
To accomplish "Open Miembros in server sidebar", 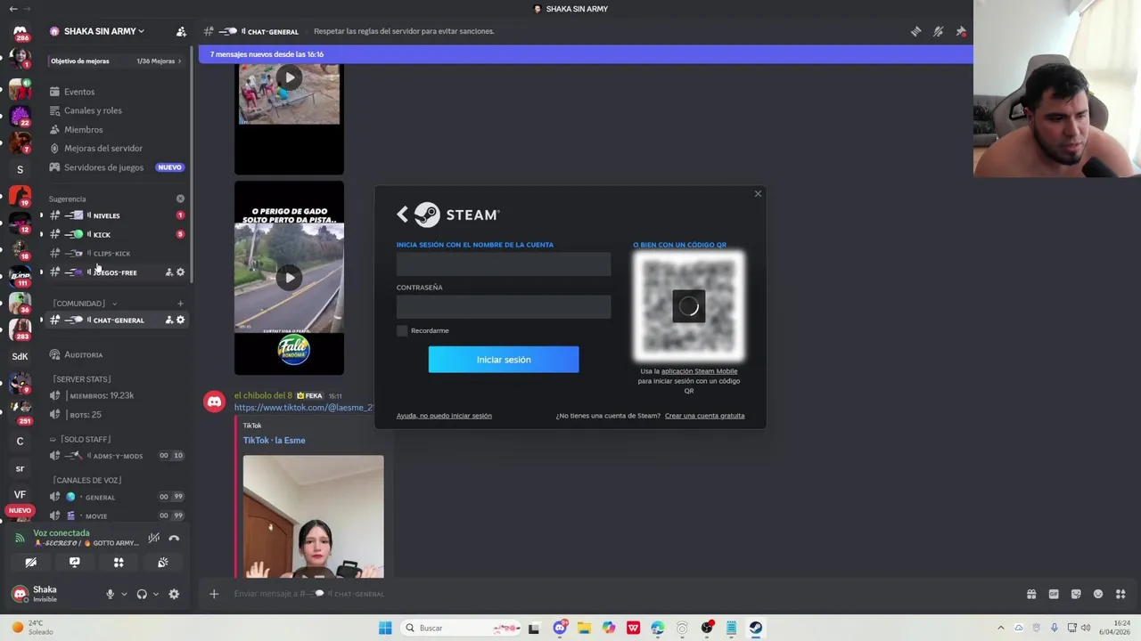I will (x=116, y=130).
